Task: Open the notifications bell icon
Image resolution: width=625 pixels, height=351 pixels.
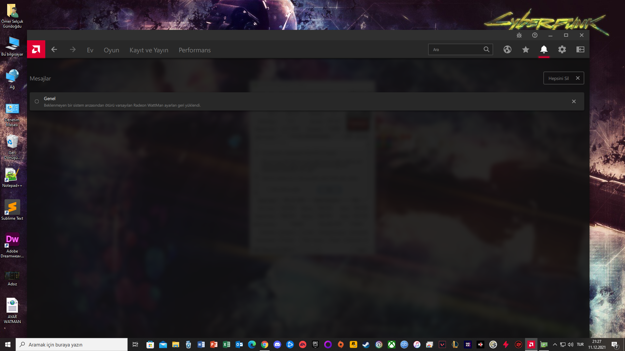Action: 544,49
